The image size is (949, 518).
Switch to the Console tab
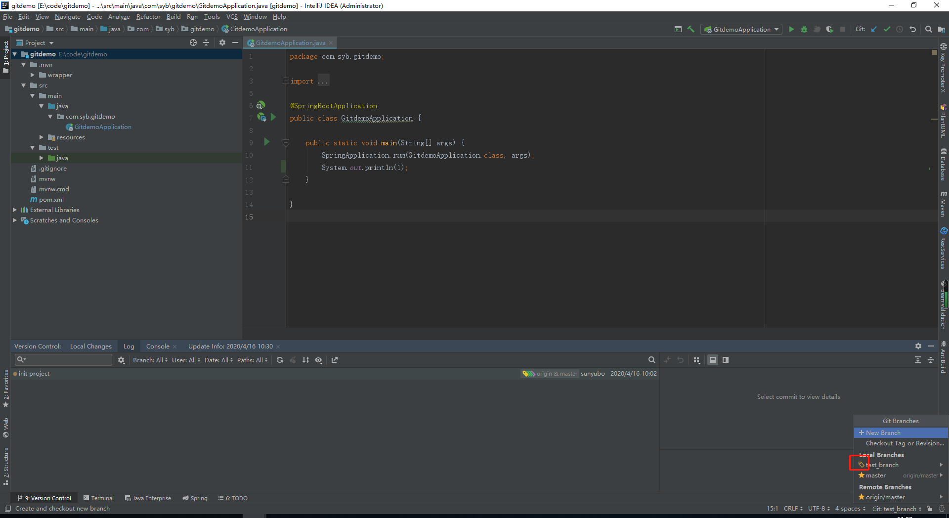pyautogui.click(x=158, y=346)
